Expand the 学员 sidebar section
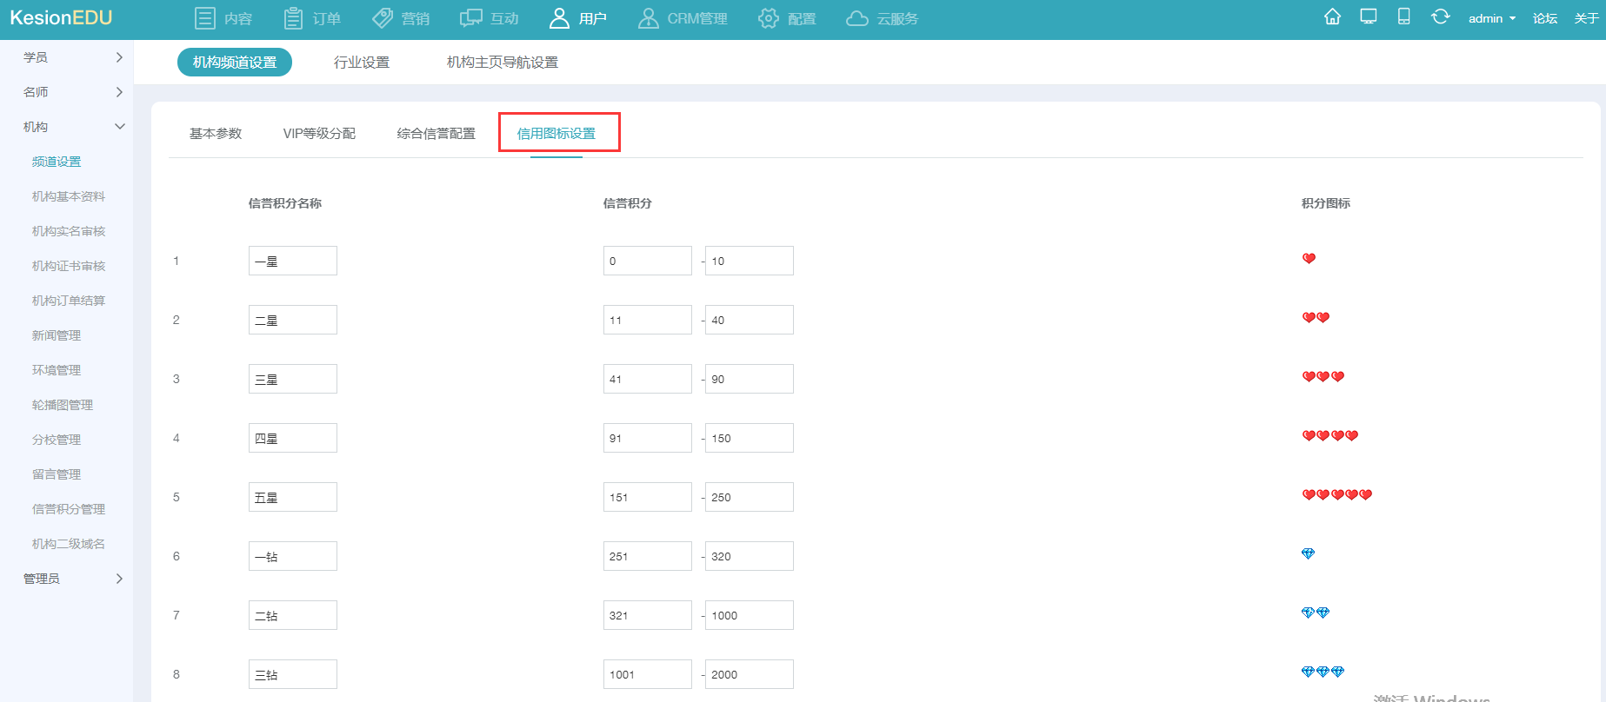This screenshot has width=1606, height=702. (73, 57)
